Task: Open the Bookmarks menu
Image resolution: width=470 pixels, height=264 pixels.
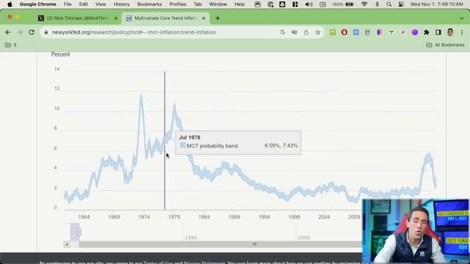Action: tap(149, 4)
